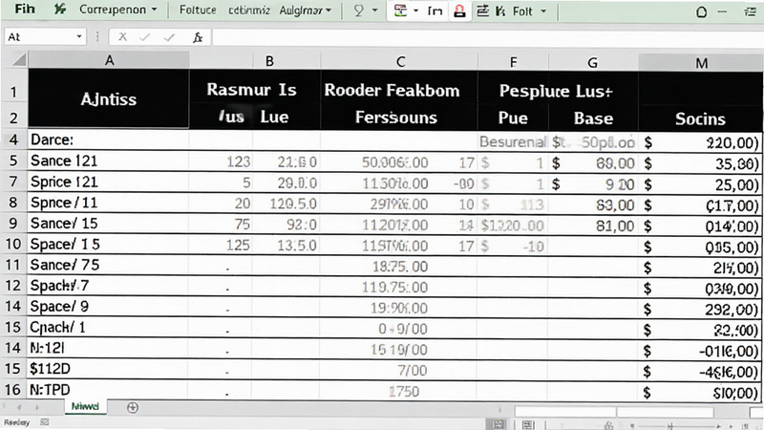Image resolution: width=764 pixels, height=430 pixels.
Task: Open the arrow next to lightbulb icon
Action: (374, 11)
